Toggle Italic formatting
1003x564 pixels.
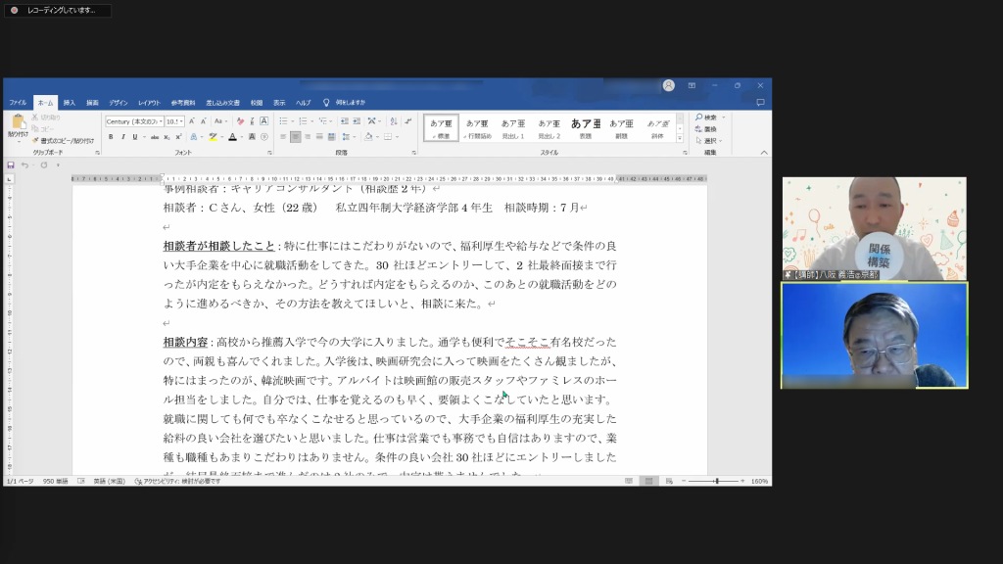tap(121, 137)
